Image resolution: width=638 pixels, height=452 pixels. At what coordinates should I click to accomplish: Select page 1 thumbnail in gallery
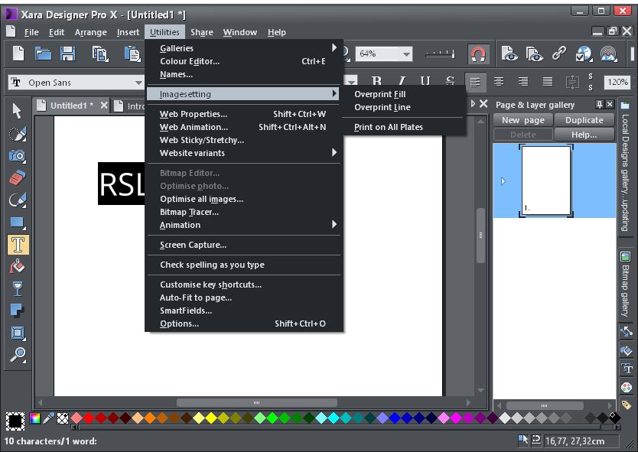click(x=546, y=180)
